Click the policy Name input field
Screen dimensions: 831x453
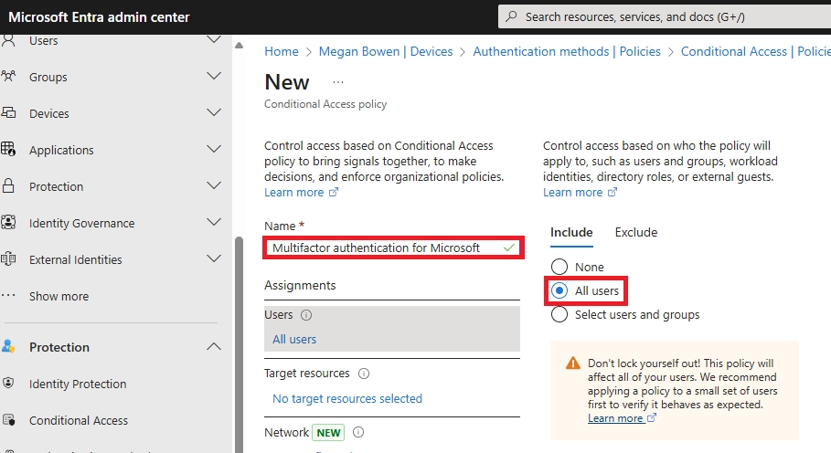coord(393,248)
